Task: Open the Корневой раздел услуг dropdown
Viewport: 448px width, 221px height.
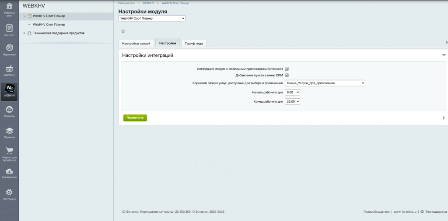Action: [x=325, y=83]
